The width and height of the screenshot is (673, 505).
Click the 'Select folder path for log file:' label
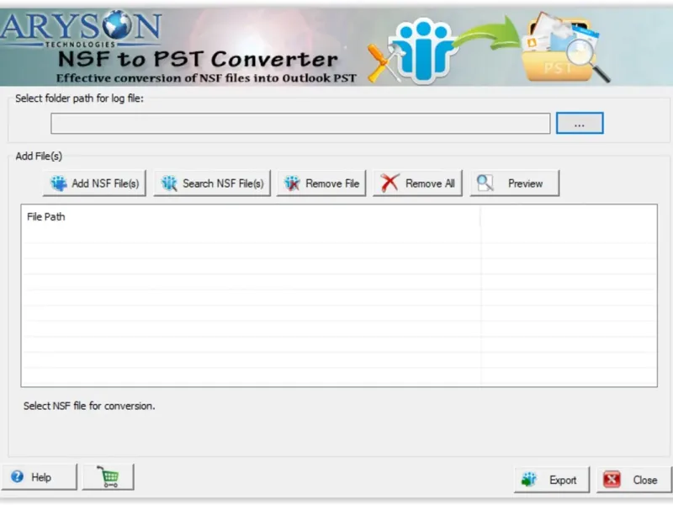click(79, 98)
